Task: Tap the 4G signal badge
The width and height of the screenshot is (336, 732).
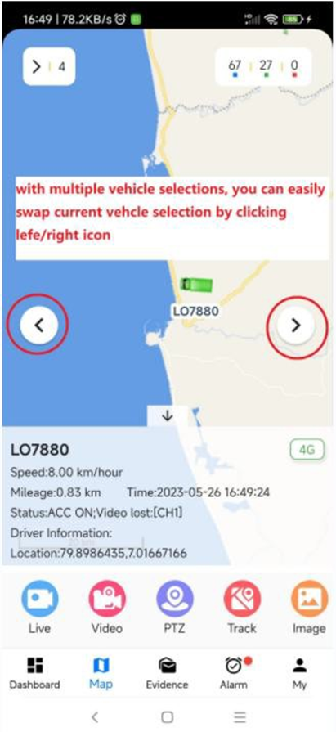Action: pyautogui.click(x=307, y=450)
